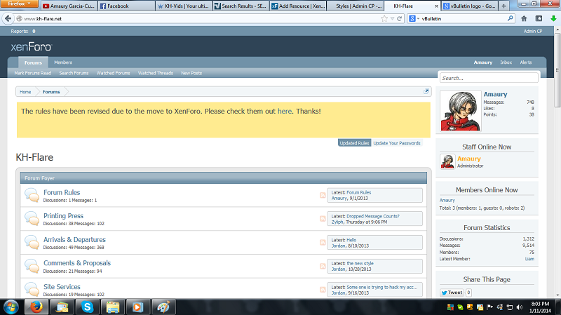Click the Printing Press forum speech bubble icon
The image size is (561, 315).
(32, 219)
